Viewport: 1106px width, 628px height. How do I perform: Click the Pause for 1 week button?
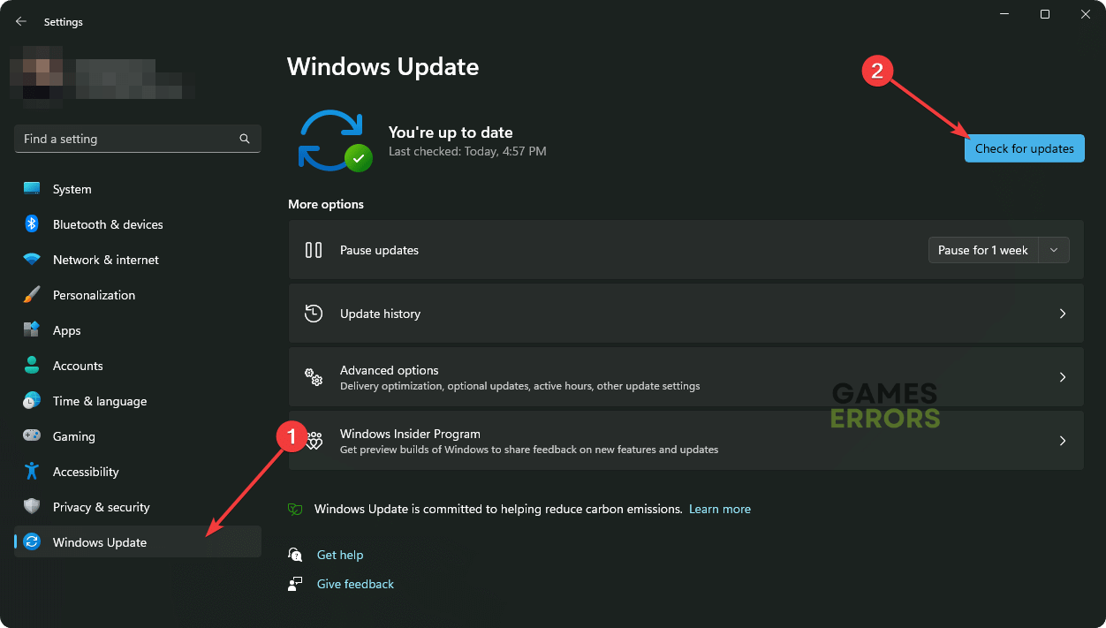coord(983,250)
